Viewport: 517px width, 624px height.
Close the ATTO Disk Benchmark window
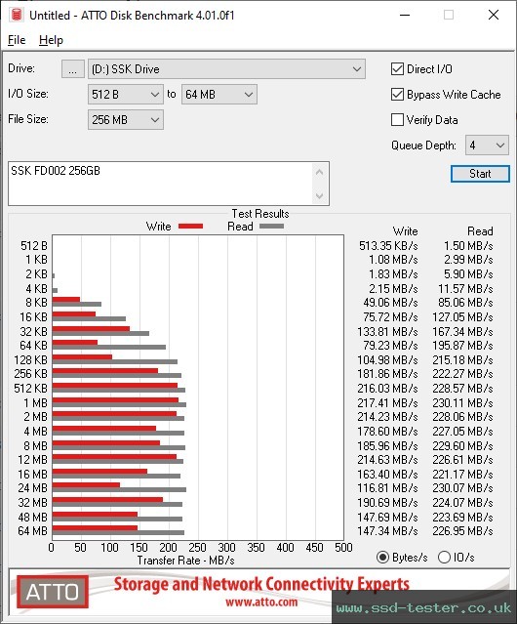494,15
